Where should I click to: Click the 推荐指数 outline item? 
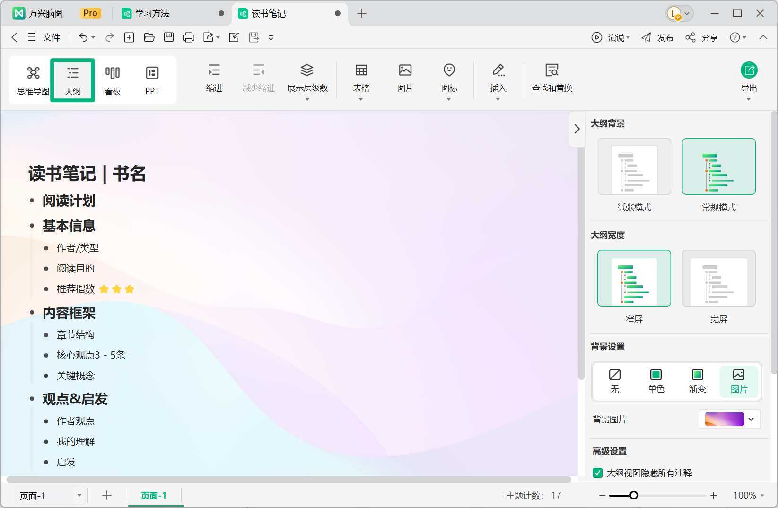pos(76,289)
